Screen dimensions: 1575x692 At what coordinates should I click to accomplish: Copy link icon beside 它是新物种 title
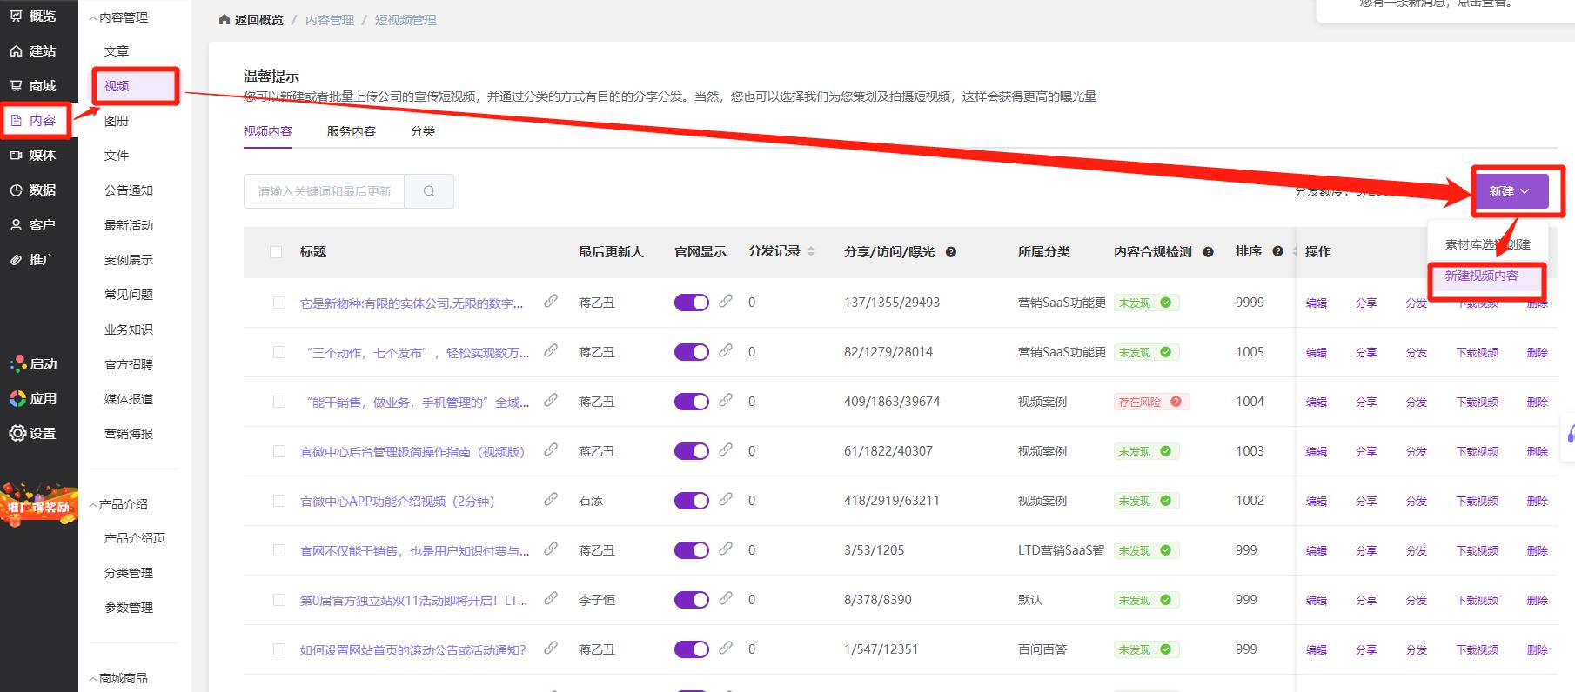551,301
